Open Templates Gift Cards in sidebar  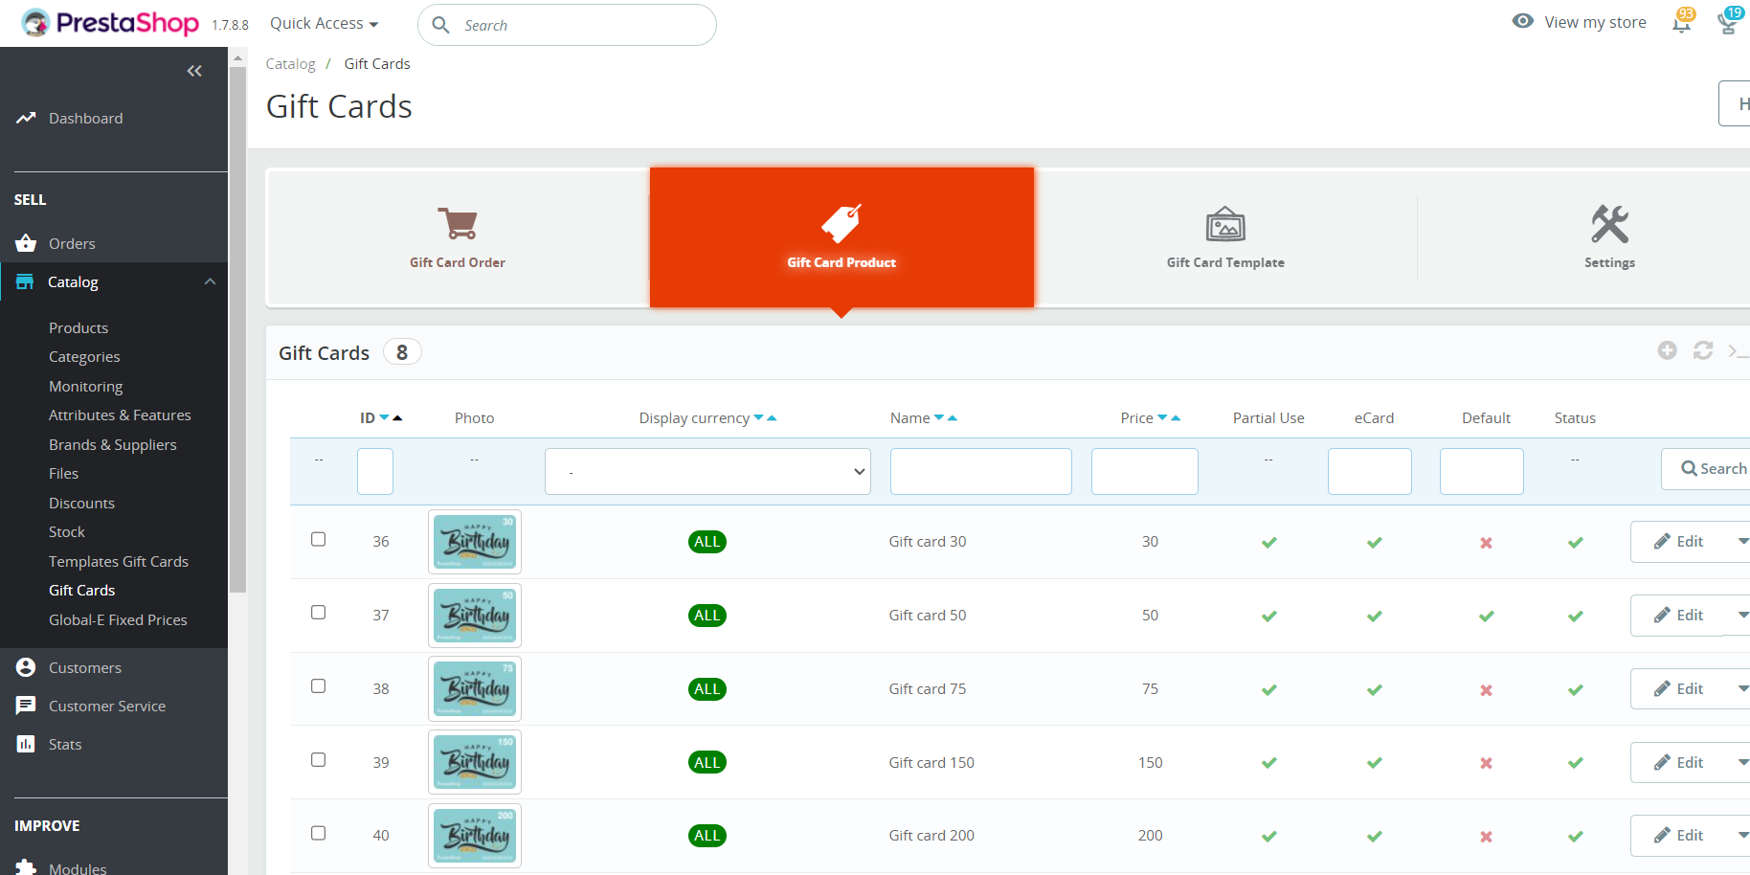119,562
